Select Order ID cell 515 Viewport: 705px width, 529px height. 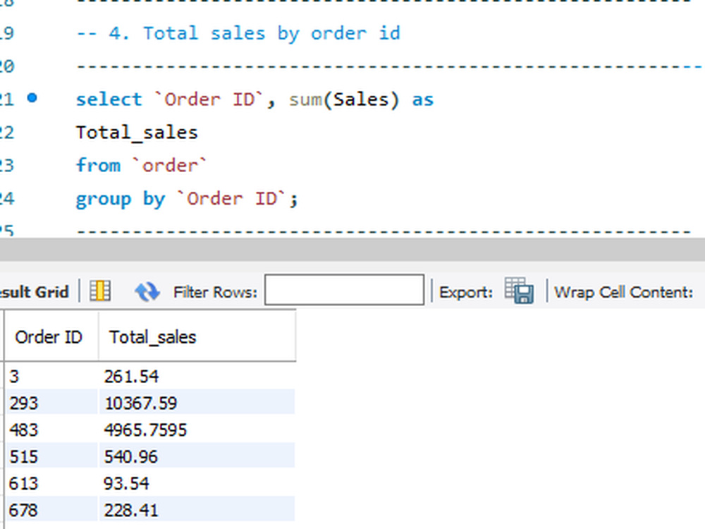point(51,456)
